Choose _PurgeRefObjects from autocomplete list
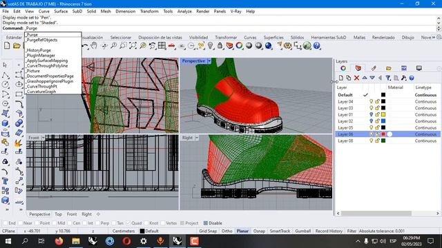The height and width of the screenshot is (248, 442). click(41, 40)
